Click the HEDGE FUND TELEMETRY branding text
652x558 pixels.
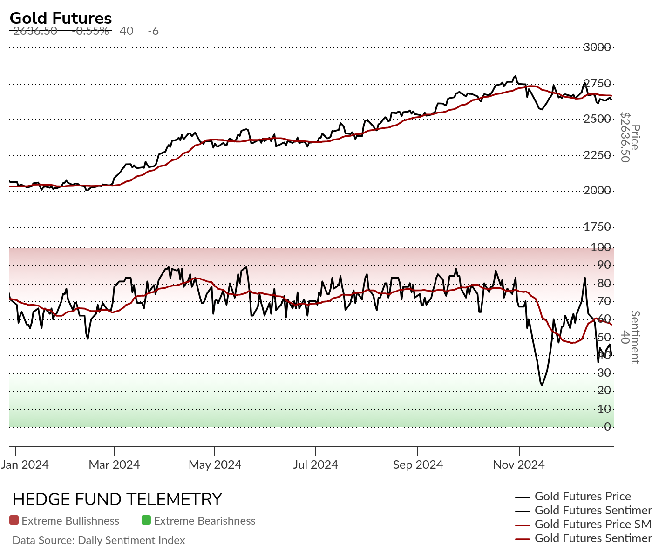(x=117, y=499)
